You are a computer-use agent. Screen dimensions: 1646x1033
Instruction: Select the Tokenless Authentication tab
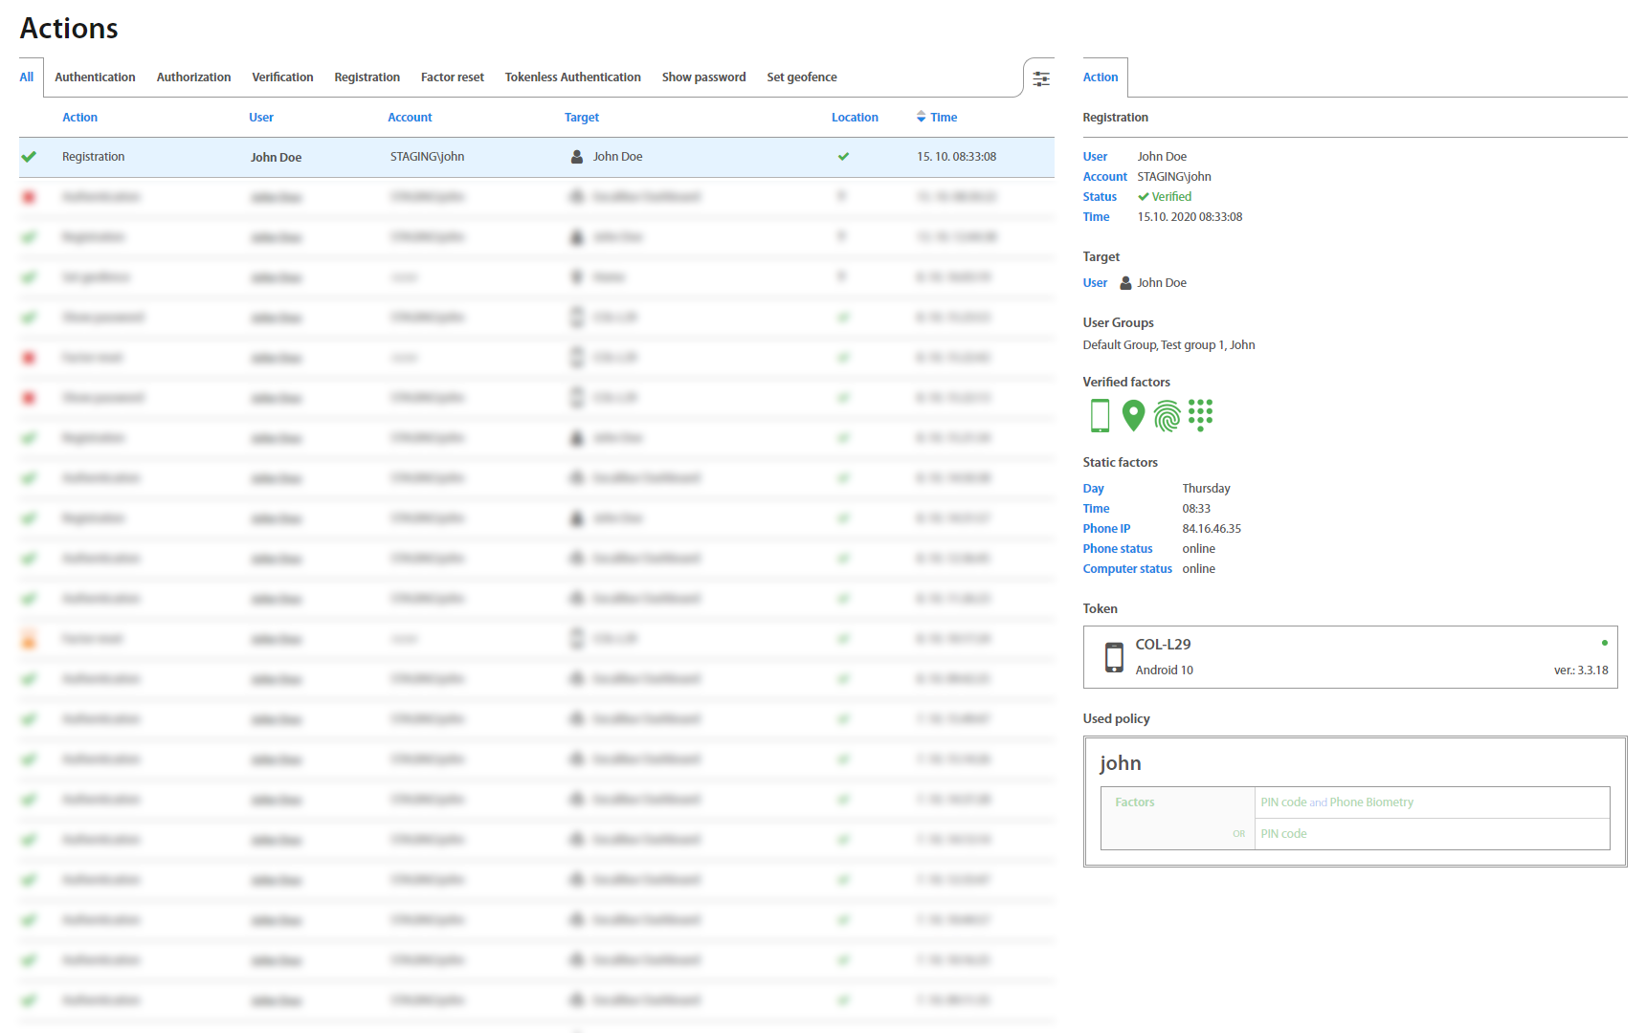[572, 77]
